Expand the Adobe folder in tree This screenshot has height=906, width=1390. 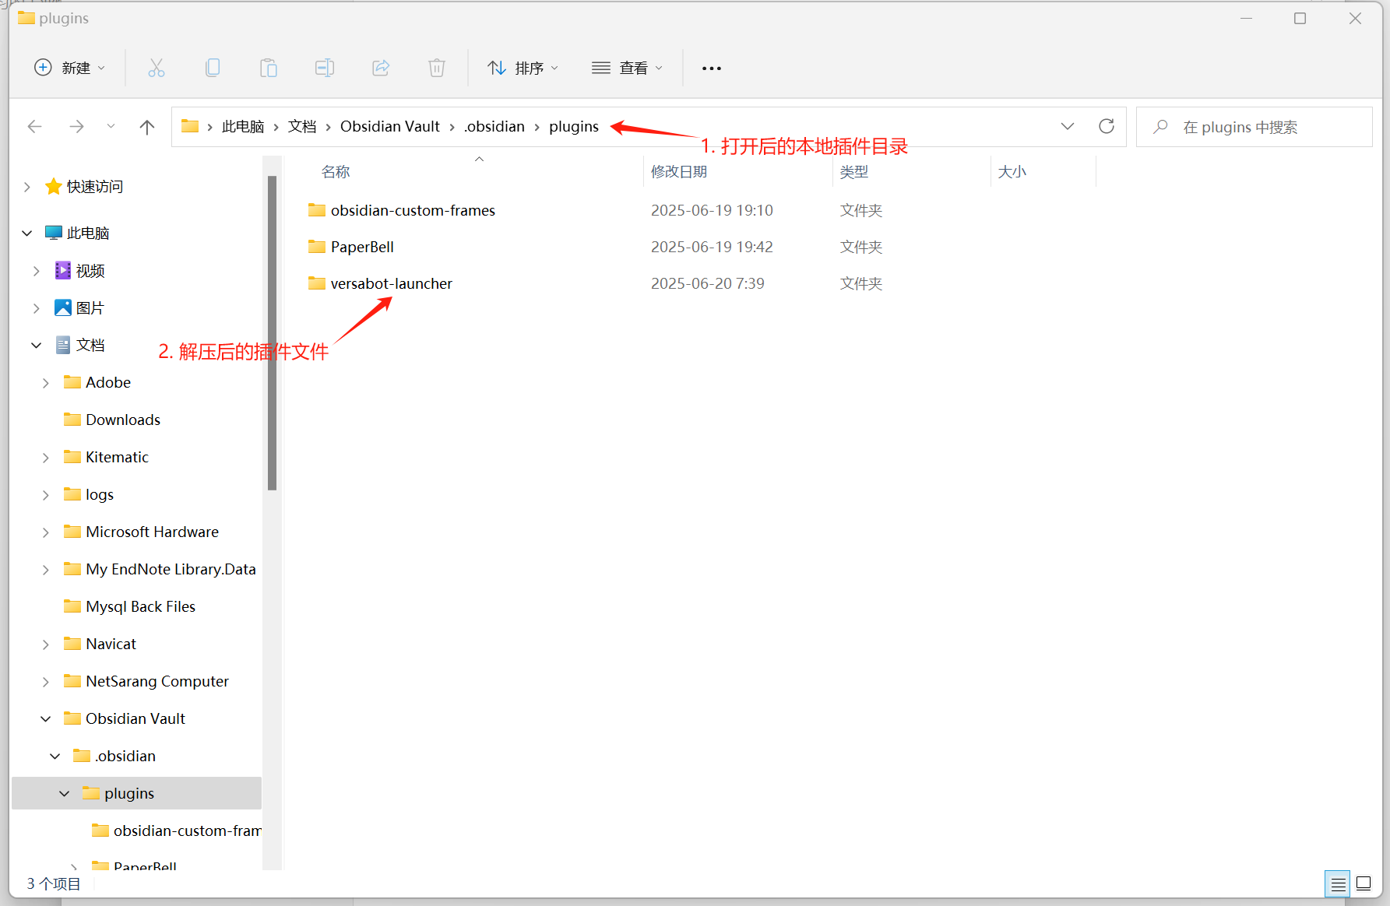(x=46, y=383)
